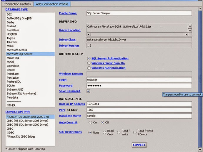This screenshot has width=203, height=152.
Task: Select JDBC (jTDS Driver 2005 2000 7.0)
Action: (x=30, y=117)
